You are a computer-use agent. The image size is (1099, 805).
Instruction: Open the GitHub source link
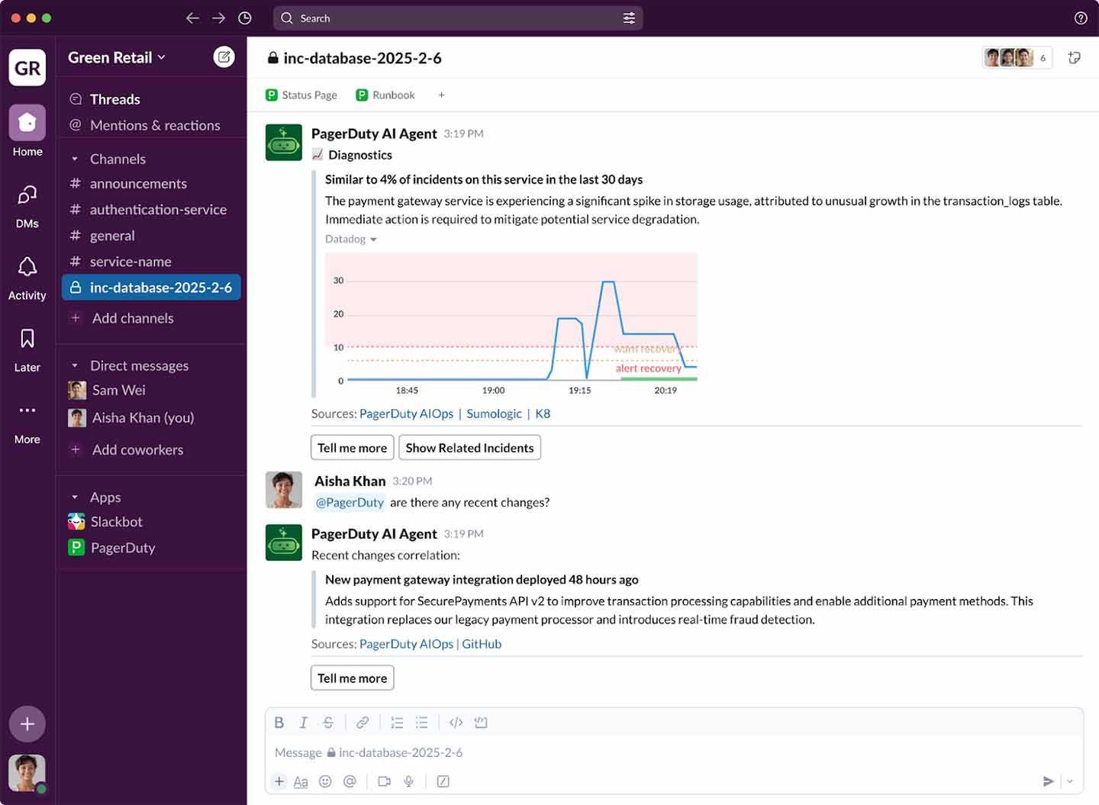[x=481, y=644]
